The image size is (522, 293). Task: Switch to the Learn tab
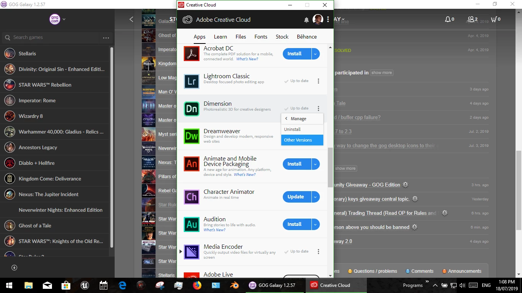coord(220,37)
